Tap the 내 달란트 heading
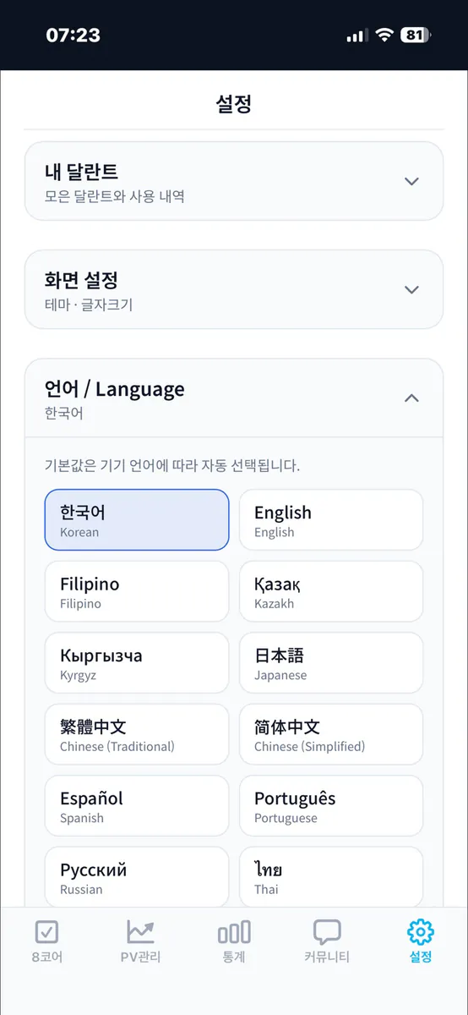 (x=81, y=172)
